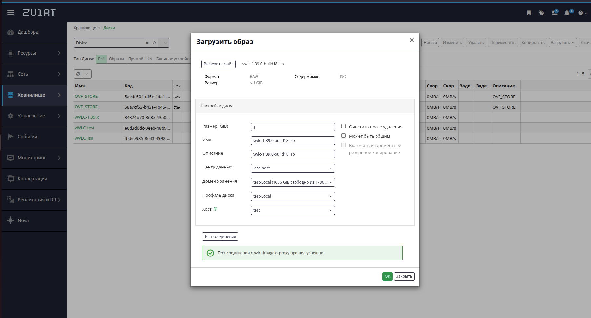Open the Управление sidebar section
This screenshot has width=591, height=318.
[34, 116]
